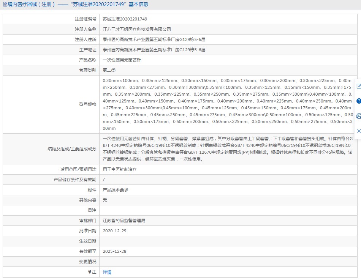Click the 型号规格 specifications text block
Screen dimensions: 361x279
click(x=228, y=104)
